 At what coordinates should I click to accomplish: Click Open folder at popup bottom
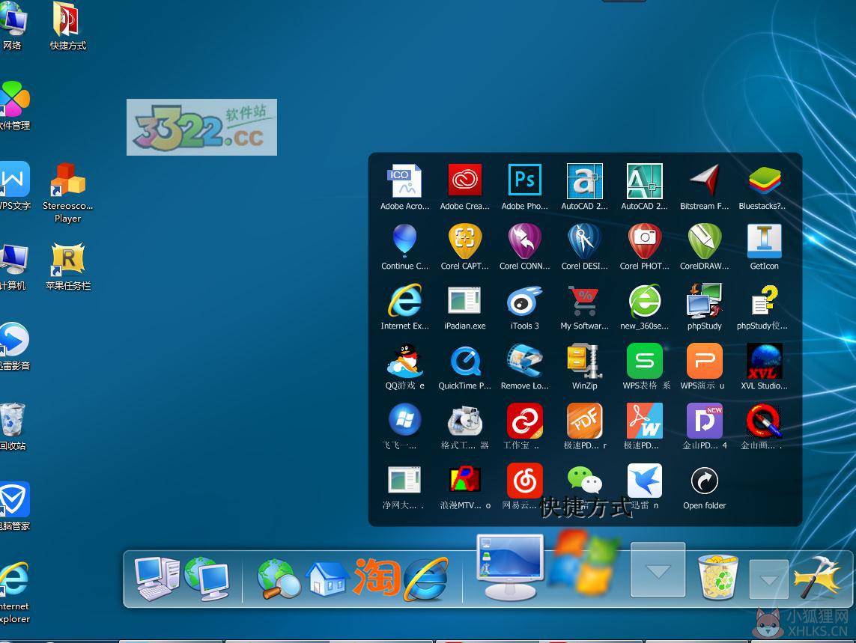705,487
